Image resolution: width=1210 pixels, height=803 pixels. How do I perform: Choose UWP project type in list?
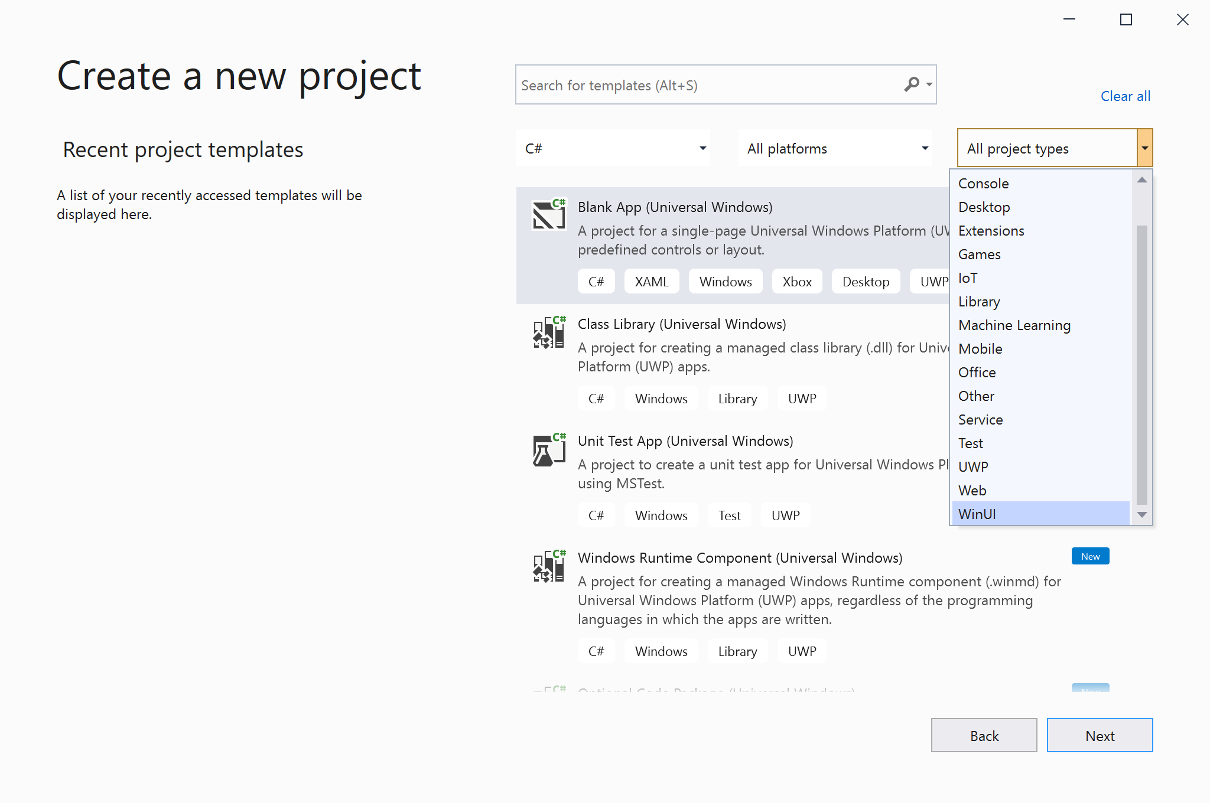(x=1040, y=466)
